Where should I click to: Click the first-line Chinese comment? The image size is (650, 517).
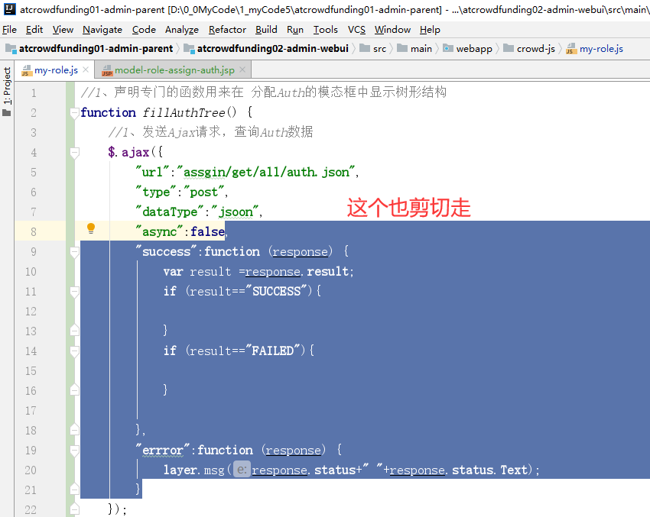[264, 92]
